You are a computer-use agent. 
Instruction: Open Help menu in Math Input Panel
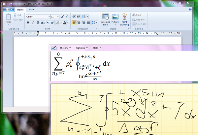coord(97,48)
